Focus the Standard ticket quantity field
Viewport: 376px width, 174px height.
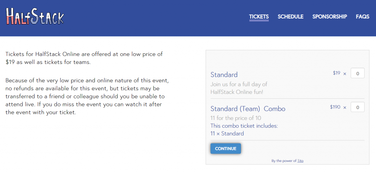[x=358, y=73]
